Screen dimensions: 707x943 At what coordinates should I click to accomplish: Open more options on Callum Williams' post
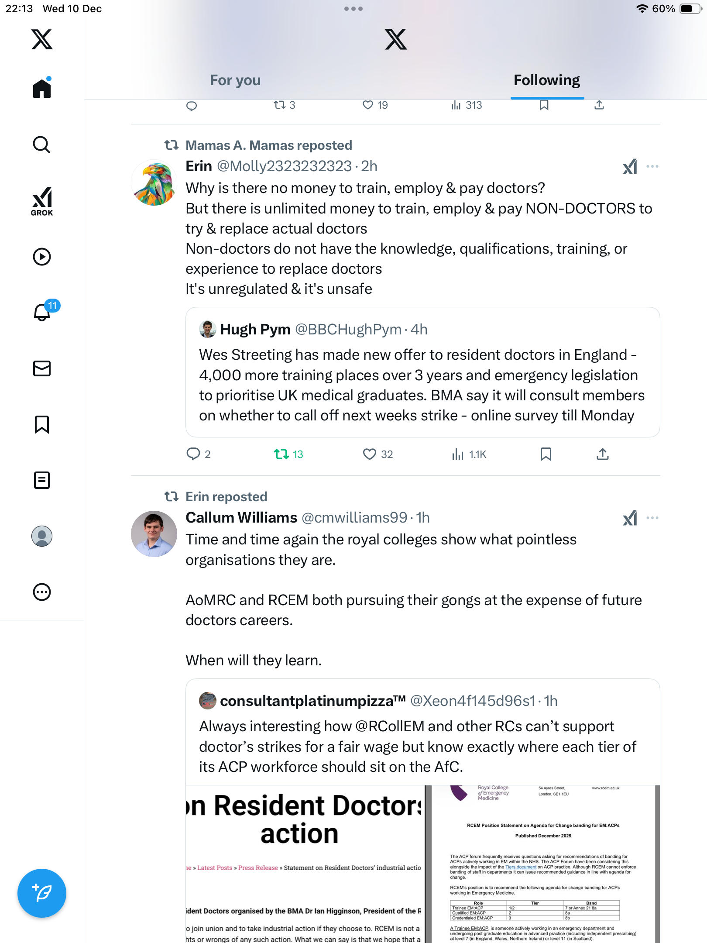(652, 518)
